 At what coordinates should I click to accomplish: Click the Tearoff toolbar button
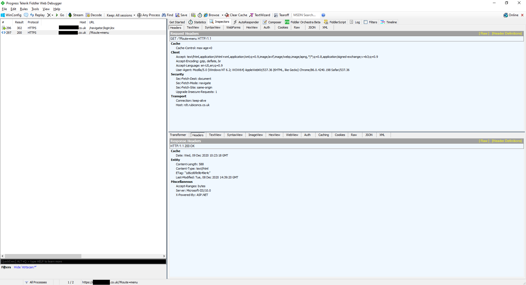tap(282, 15)
